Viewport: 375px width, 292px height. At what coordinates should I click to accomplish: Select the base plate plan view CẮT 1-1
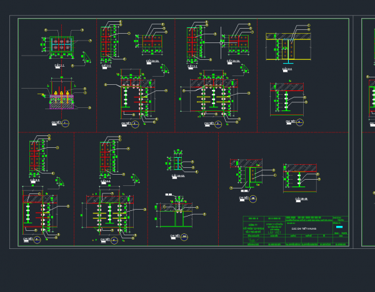pos(60,44)
